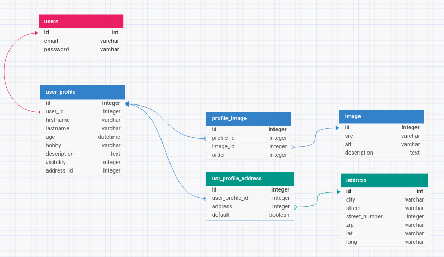Click the src field in Image table
Image resolution: width=444 pixels, height=257 pixels.
[x=382, y=136]
